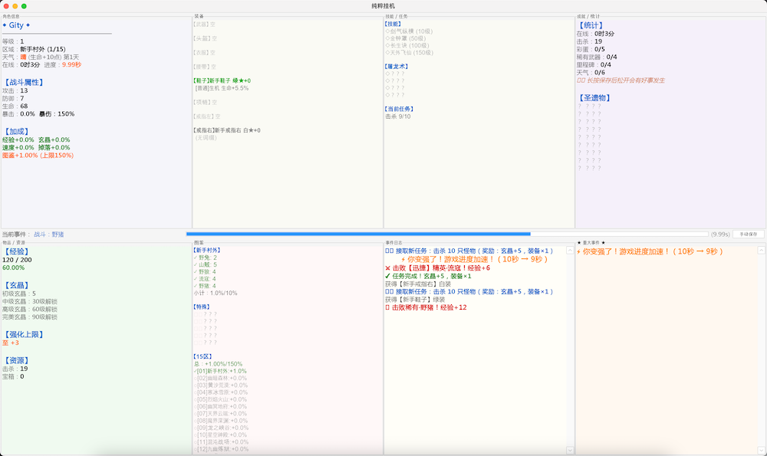This screenshot has width=767, height=456.
Task: Select the 防御 : 7 stat line
Action: (x=13, y=99)
